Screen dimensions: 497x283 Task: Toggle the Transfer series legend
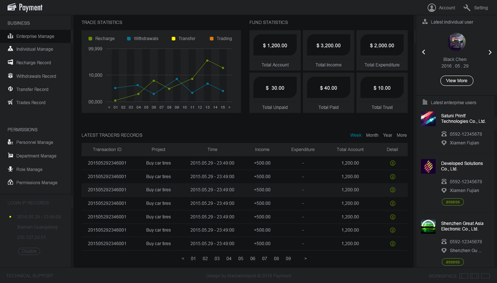coord(183,39)
